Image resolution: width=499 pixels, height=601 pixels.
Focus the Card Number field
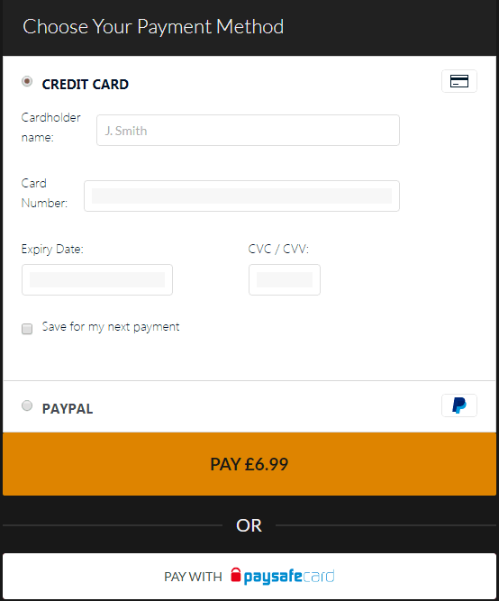(x=241, y=196)
